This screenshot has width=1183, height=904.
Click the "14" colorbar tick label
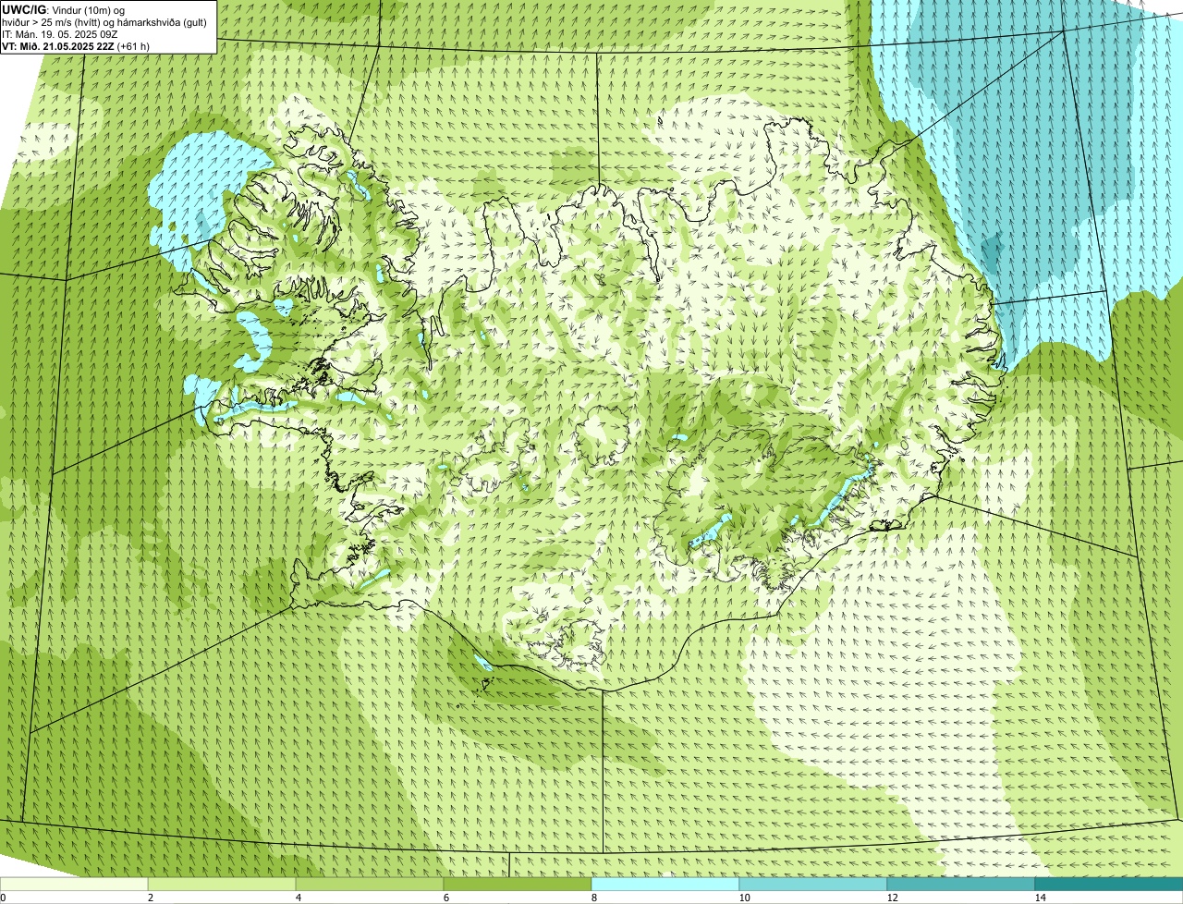[1040, 898]
